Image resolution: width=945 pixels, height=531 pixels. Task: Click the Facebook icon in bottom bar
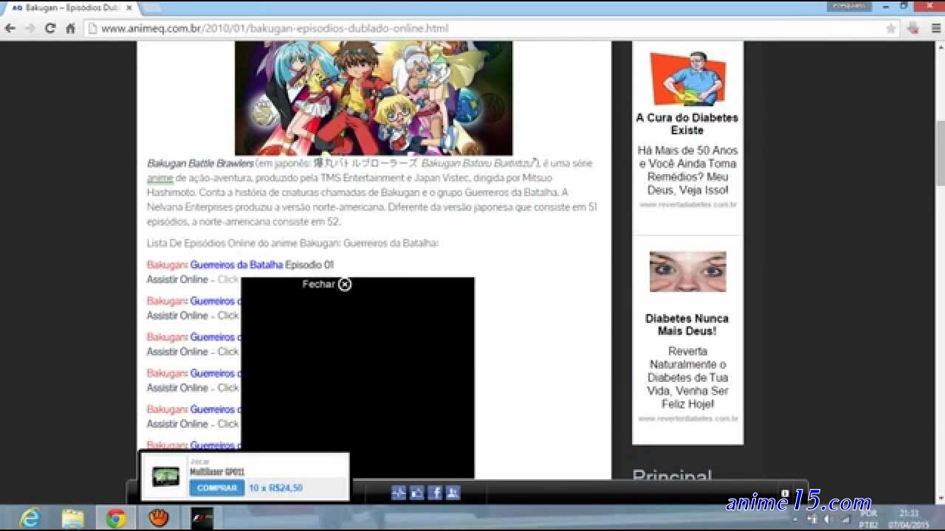click(435, 493)
